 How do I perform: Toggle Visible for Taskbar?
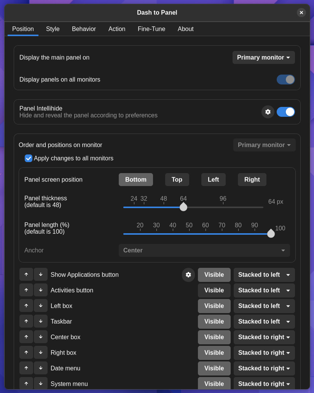click(214, 321)
